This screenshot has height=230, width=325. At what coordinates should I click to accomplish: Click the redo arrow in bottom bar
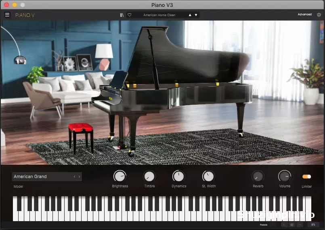point(299,225)
